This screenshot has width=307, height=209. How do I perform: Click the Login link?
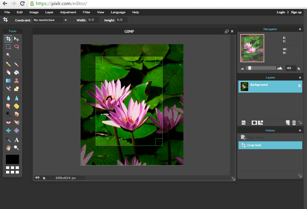[x=281, y=12]
